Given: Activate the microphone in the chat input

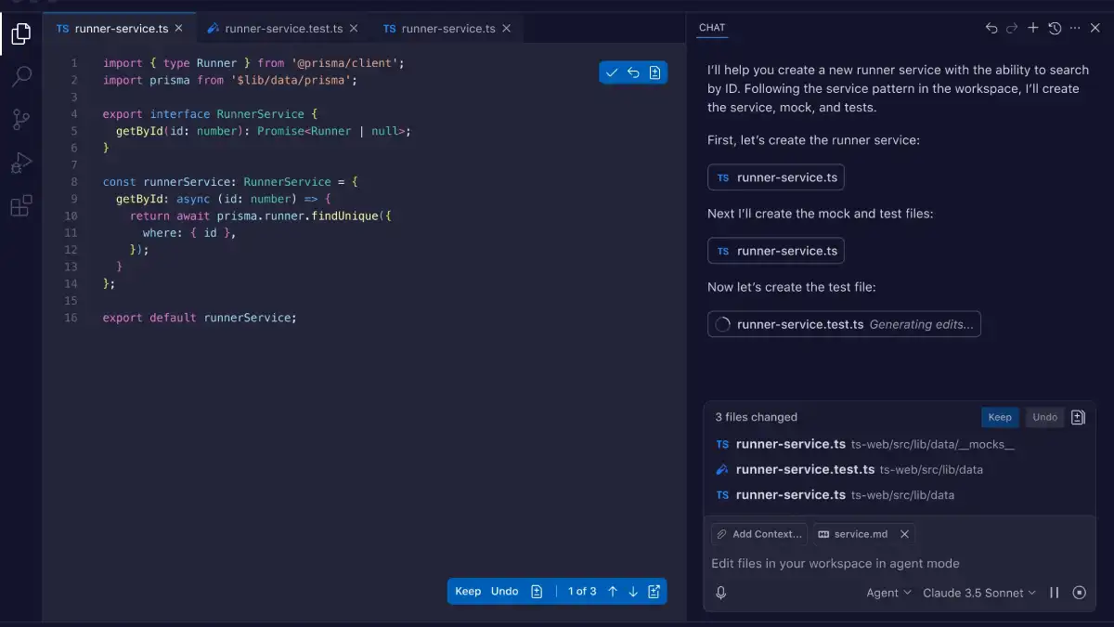Looking at the screenshot, I should [720, 592].
